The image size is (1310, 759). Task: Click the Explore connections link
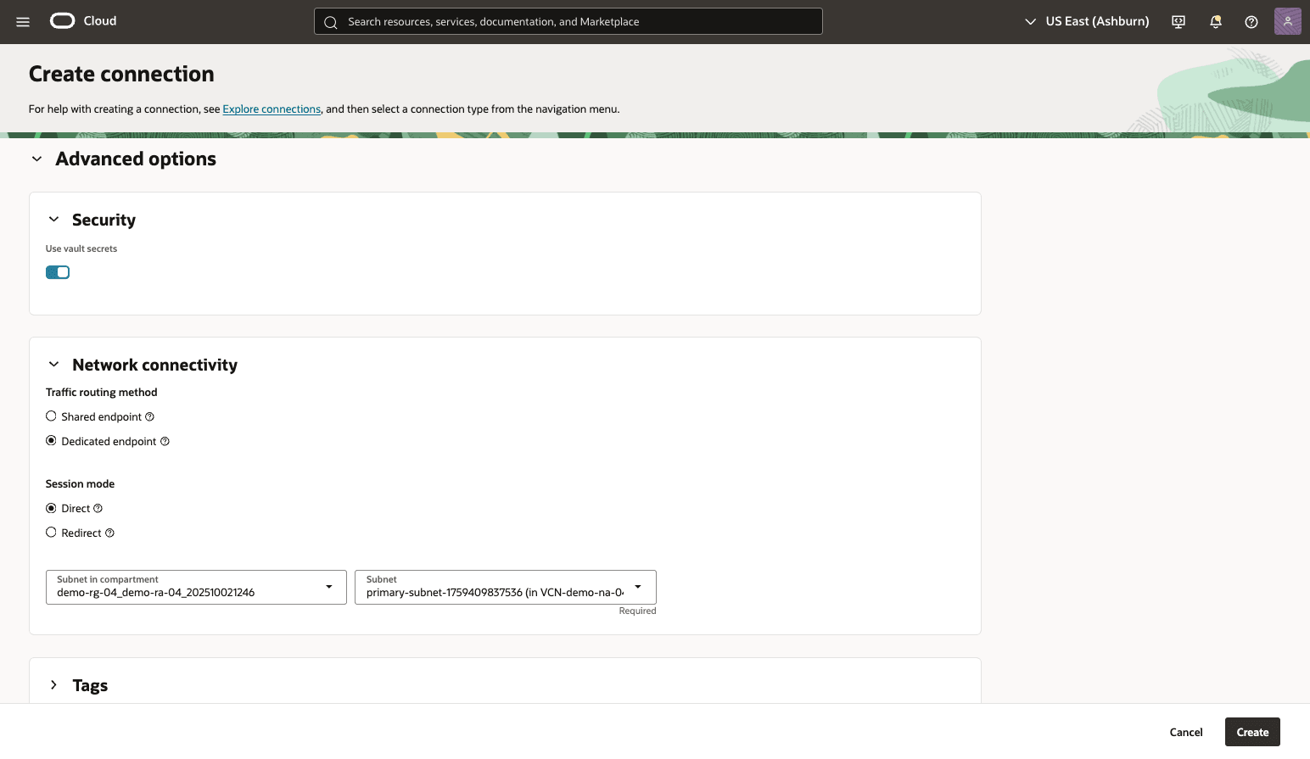(x=272, y=109)
